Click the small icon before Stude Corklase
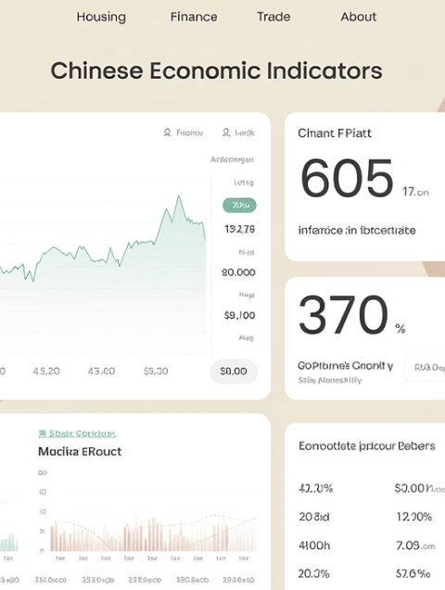Viewport: 445px width, 590px height. (x=42, y=433)
